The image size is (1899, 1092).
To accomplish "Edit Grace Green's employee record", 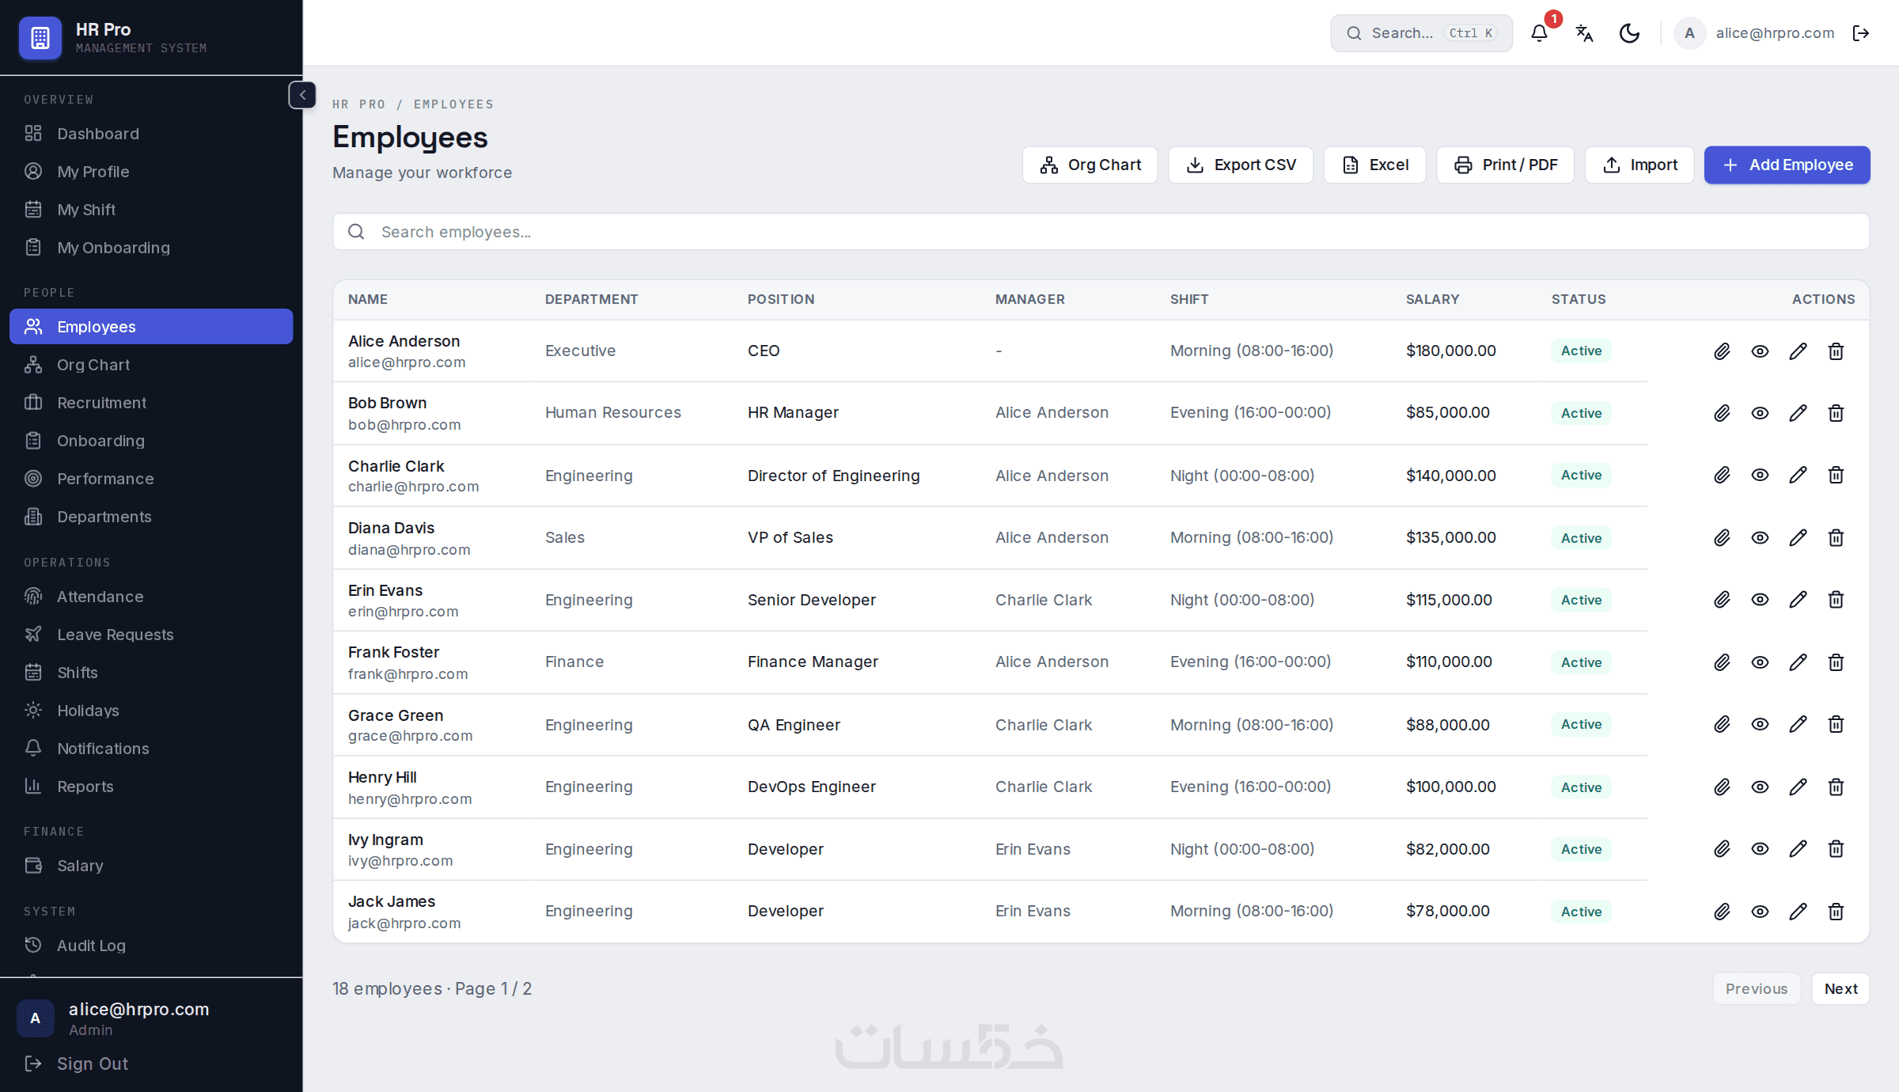I will point(1798,724).
